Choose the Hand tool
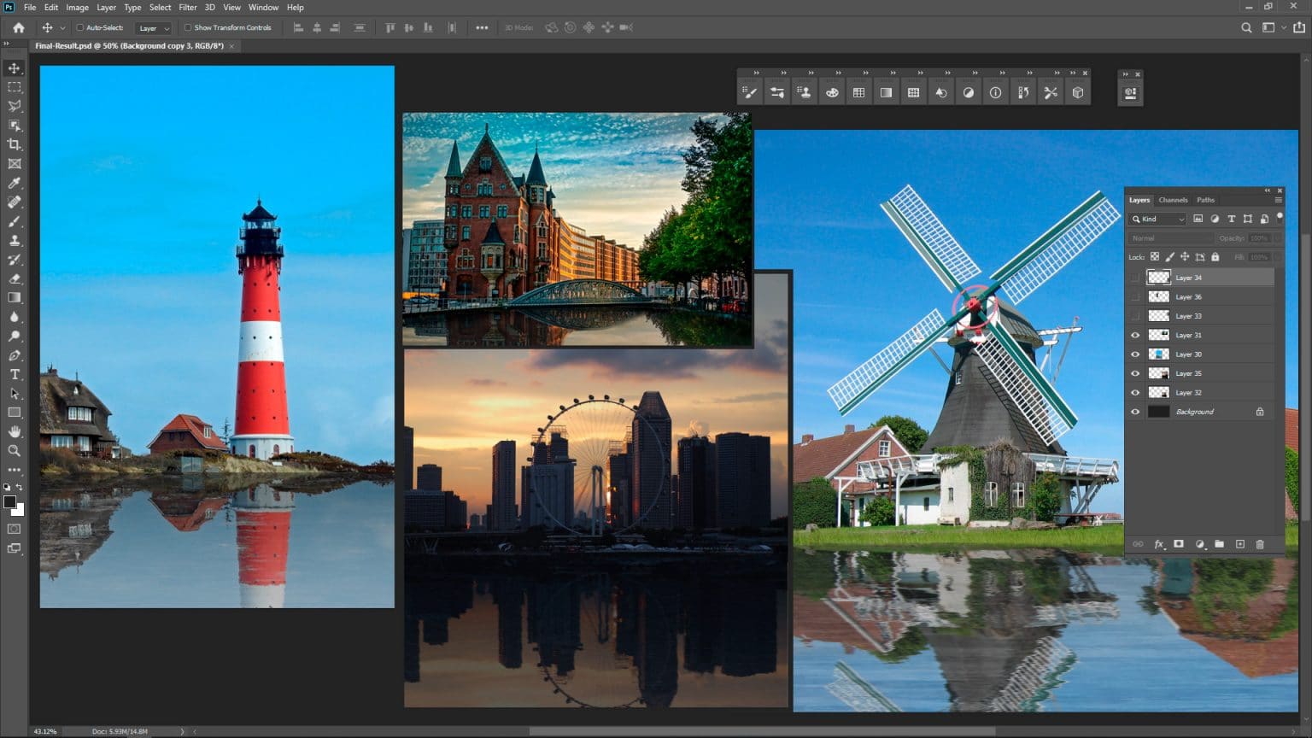Screen dimensions: 1312x738 pyautogui.click(x=15, y=431)
